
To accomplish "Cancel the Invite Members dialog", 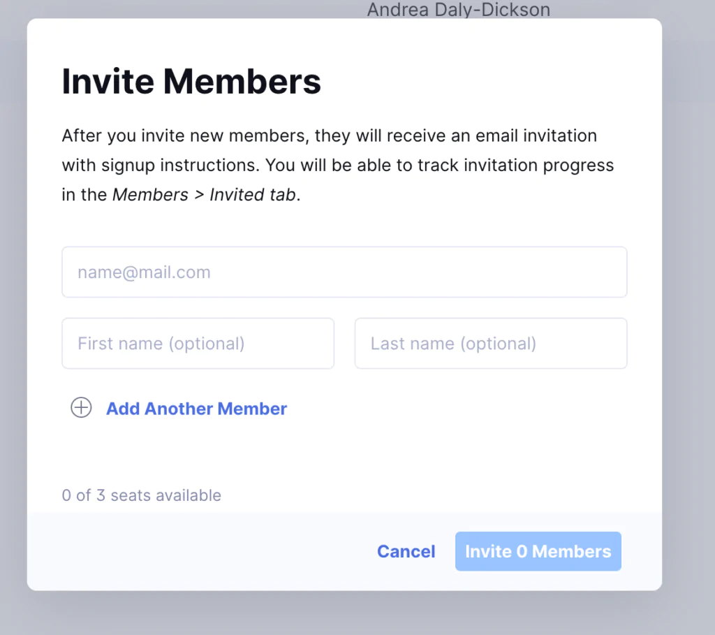I will 406,551.
